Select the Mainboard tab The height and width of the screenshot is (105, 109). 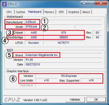coord(35,12)
